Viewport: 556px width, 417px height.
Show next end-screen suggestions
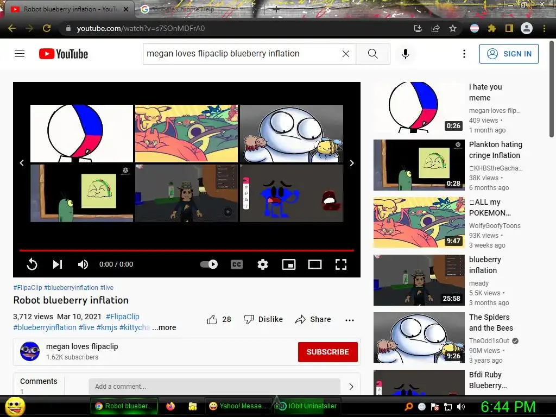point(352,163)
